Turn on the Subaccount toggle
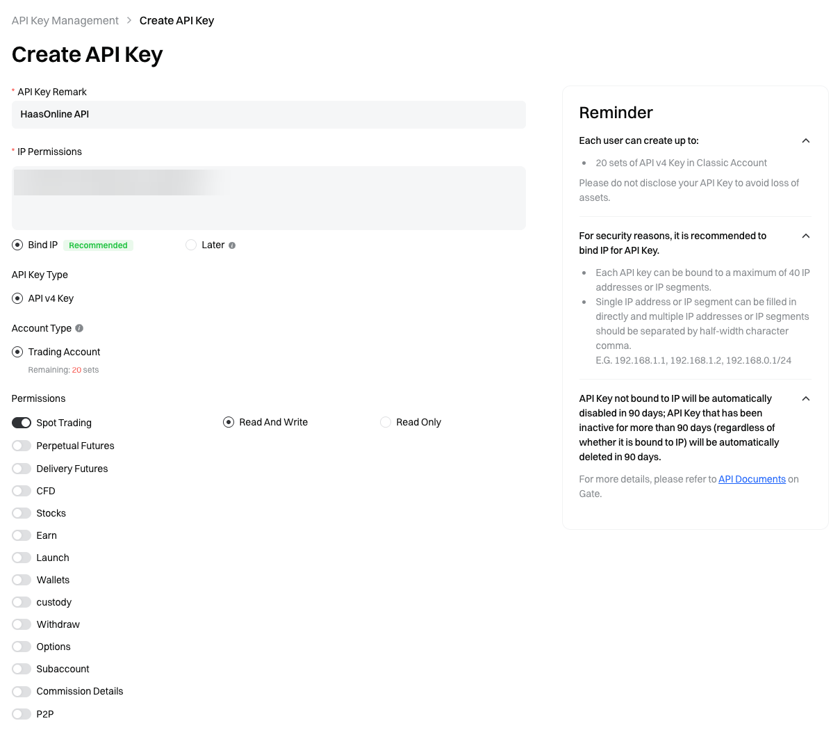This screenshot has height=730, width=840. click(22, 669)
